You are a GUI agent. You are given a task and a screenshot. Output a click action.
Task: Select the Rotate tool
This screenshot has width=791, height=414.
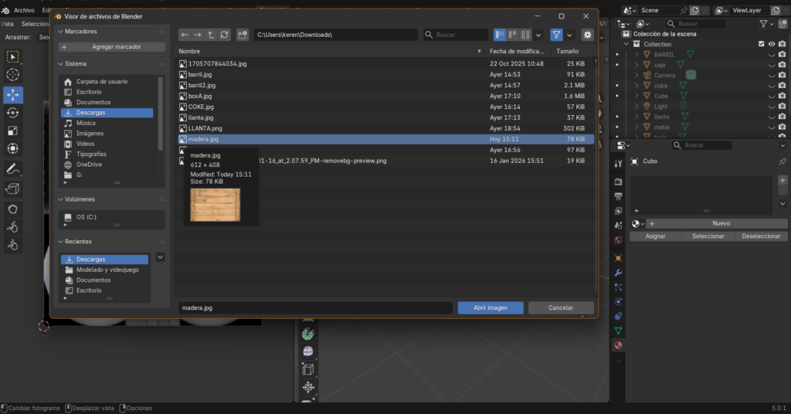[x=13, y=113]
